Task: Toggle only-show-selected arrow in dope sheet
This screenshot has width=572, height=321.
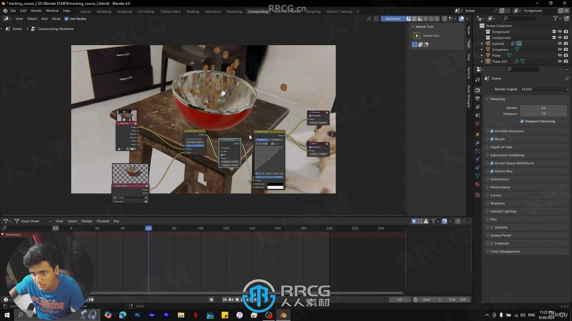Action: pos(414,221)
